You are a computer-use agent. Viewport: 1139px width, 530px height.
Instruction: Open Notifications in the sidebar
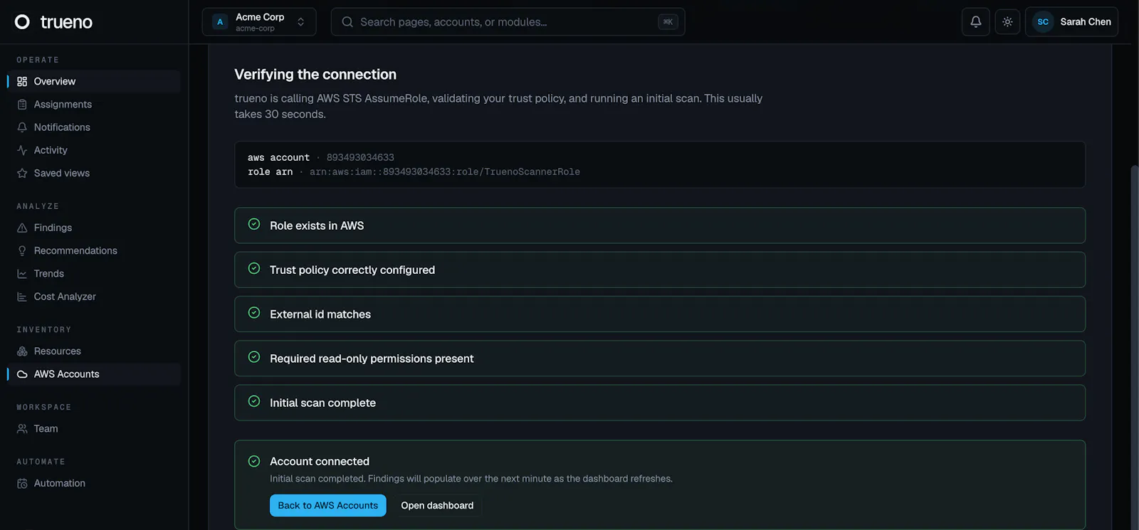click(x=94, y=127)
